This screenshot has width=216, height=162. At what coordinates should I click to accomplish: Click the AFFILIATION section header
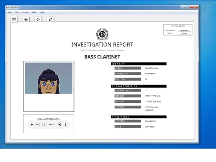click(139, 117)
